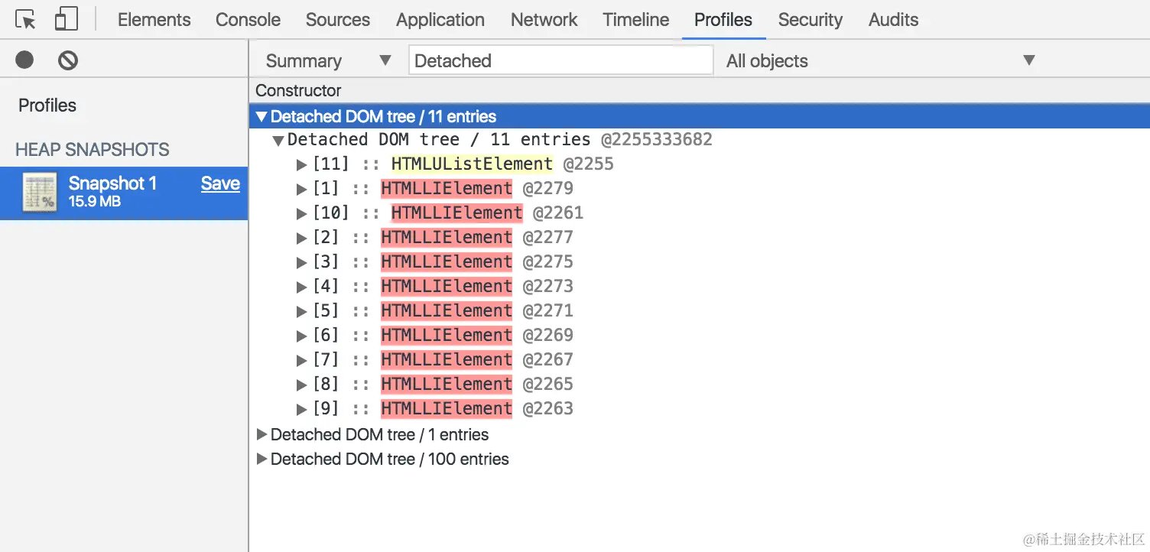Select the Snapshot 1 thumbnail icon
Screen dimensions: 1150x552
(40, 193)
